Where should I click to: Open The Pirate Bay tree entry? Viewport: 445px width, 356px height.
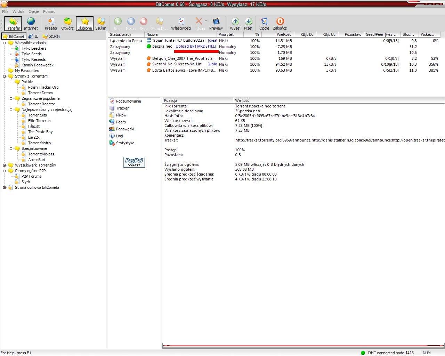[40, 132]
